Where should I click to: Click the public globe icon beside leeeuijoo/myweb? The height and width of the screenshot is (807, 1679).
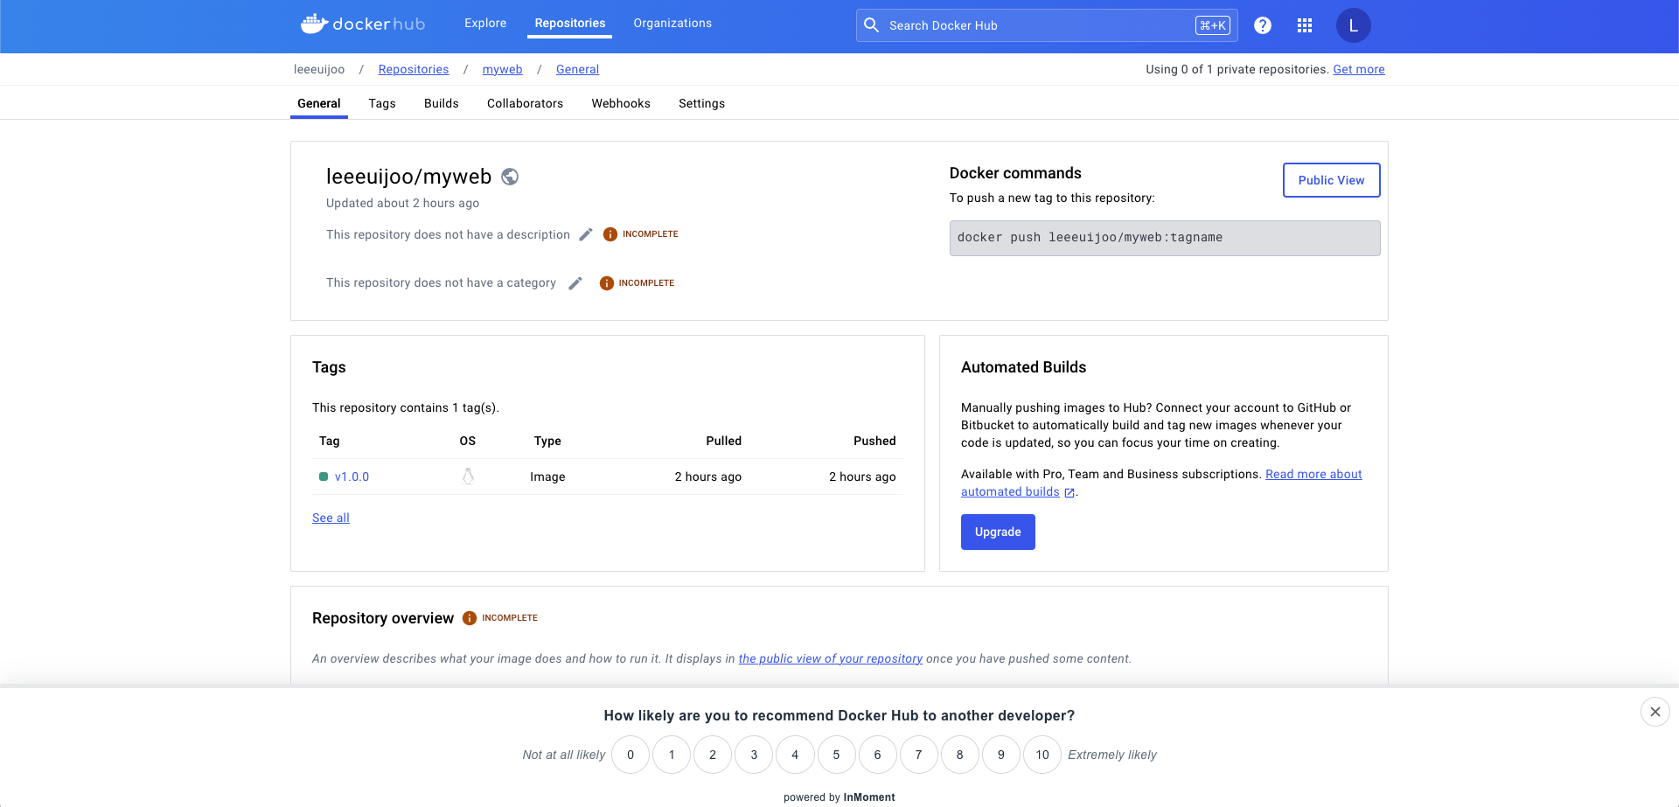tap(510, 177)
